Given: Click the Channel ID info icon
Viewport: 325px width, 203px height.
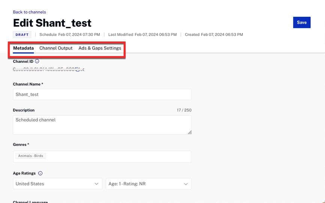Looking at the screenshot, I should [37, 61].
